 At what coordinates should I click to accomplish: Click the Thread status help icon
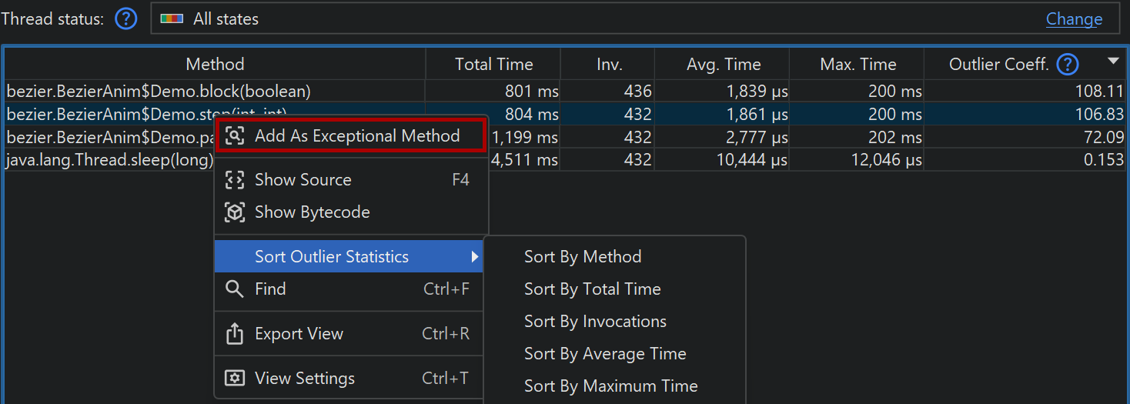click(125, 19)
